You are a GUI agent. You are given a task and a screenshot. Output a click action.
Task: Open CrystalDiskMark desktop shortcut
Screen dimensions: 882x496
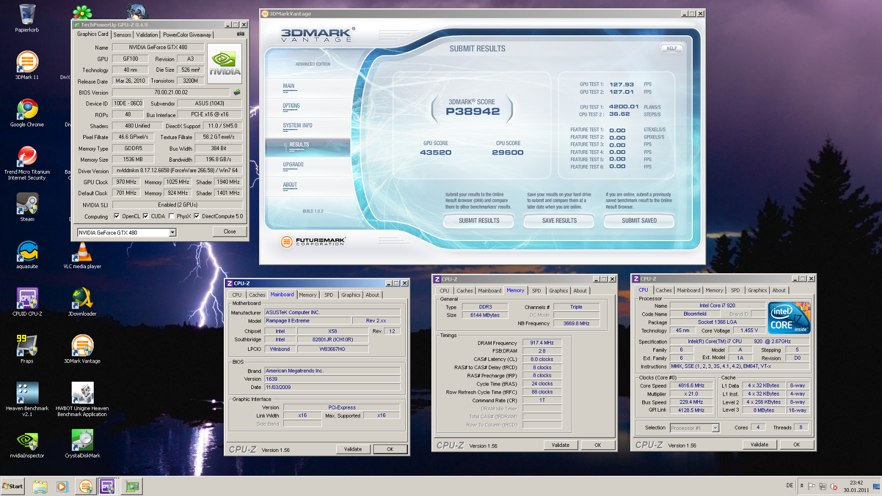[x=82, y=444]
